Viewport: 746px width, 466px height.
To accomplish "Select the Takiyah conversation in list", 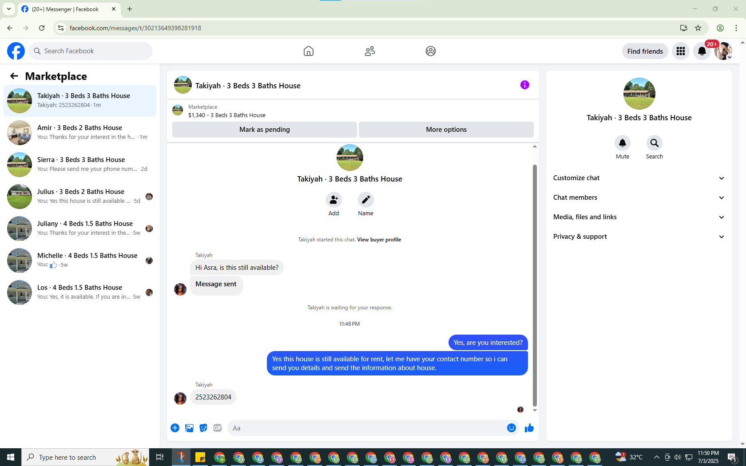I will click(80, 101).
